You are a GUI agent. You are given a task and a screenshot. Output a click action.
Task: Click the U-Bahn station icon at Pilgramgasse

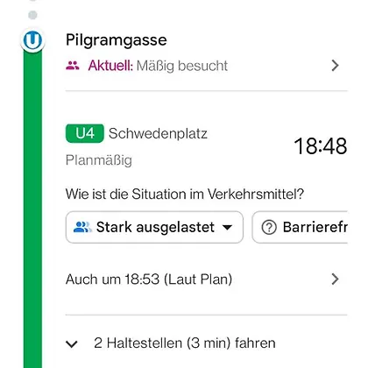point(32,40)
